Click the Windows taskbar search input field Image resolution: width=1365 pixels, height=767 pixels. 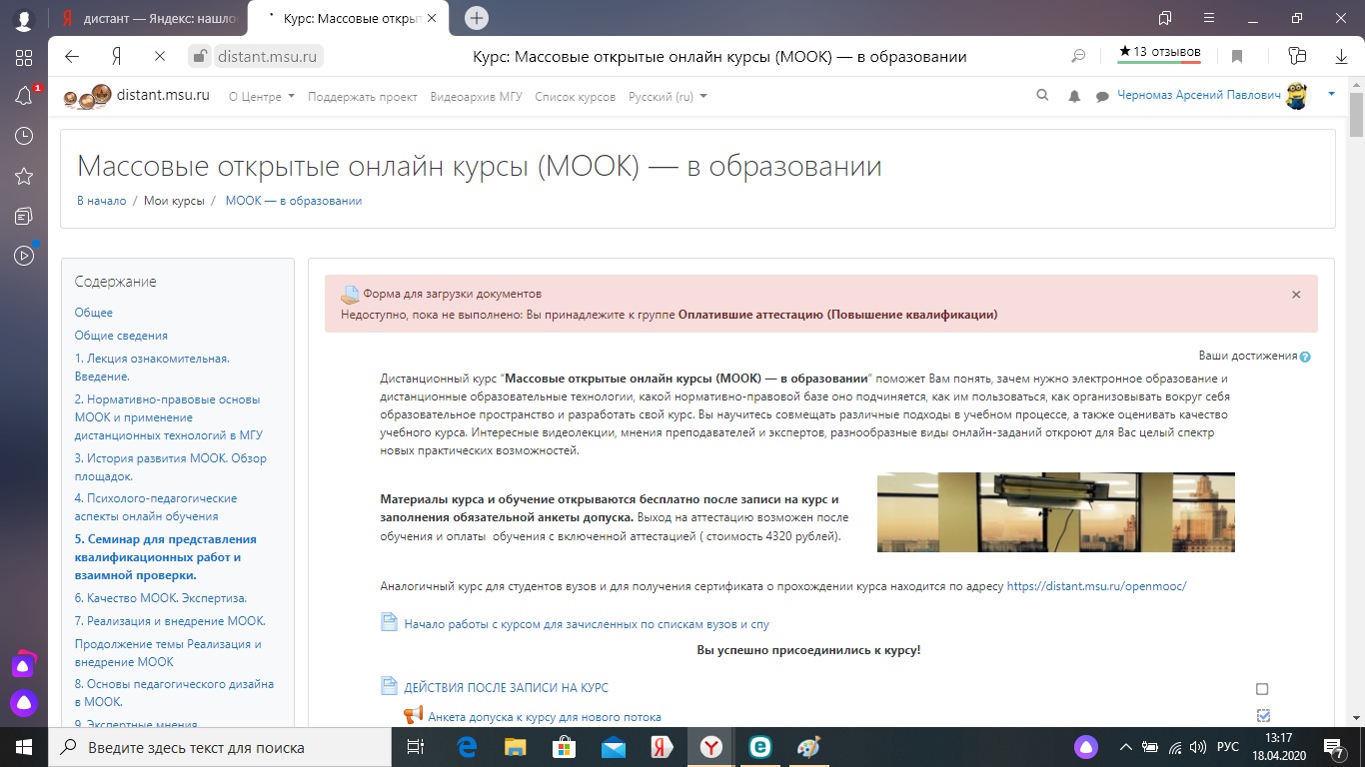click(x=200, y=747)
